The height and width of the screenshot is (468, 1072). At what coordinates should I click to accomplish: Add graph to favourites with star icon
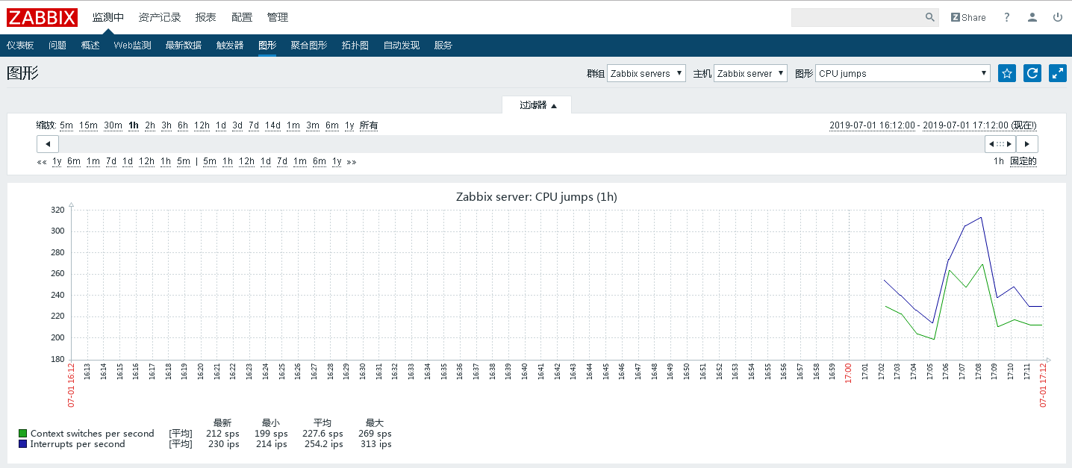pyautogui.click(x=1007, y=73)
